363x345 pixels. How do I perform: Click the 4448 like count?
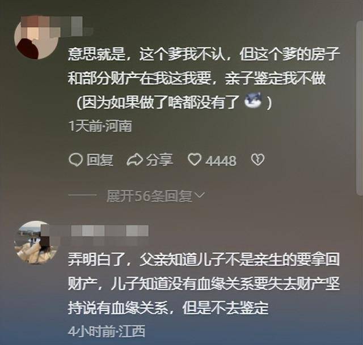pyautogui.click(x=221, y=161)
